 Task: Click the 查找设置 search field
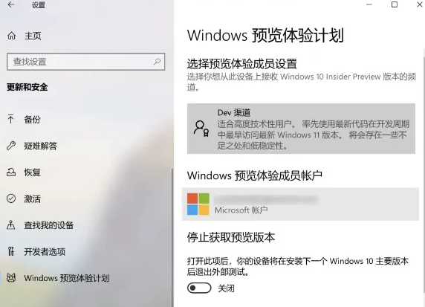(85, 62)
